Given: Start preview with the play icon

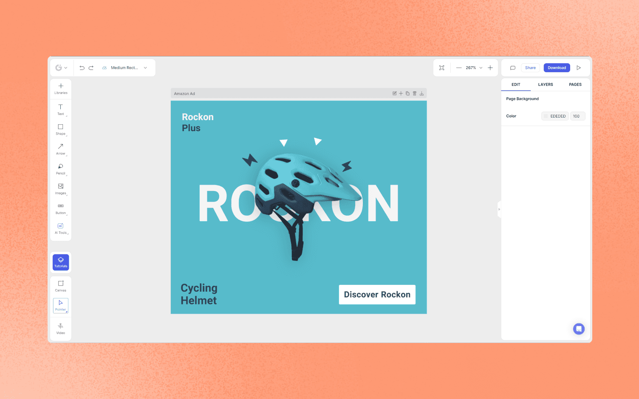Looking at the screenshot, I should tap(579, 68).
